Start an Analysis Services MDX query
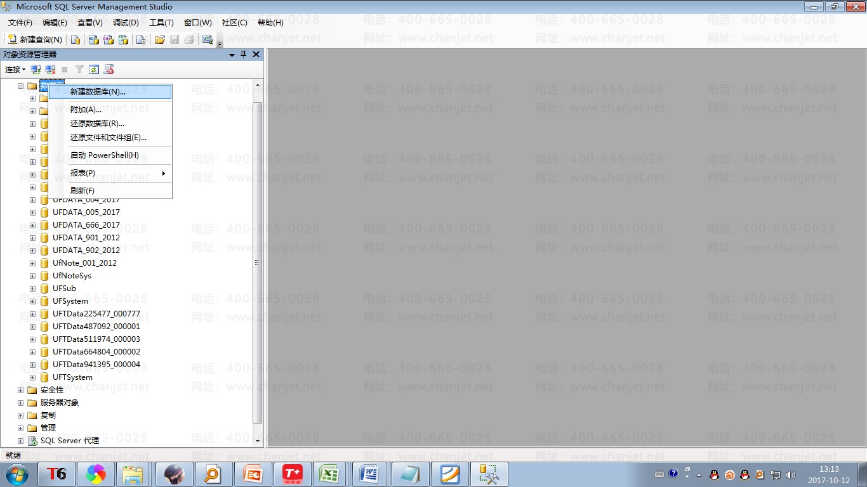This screenshot has height=487, width=867. (x=93, y=39)
